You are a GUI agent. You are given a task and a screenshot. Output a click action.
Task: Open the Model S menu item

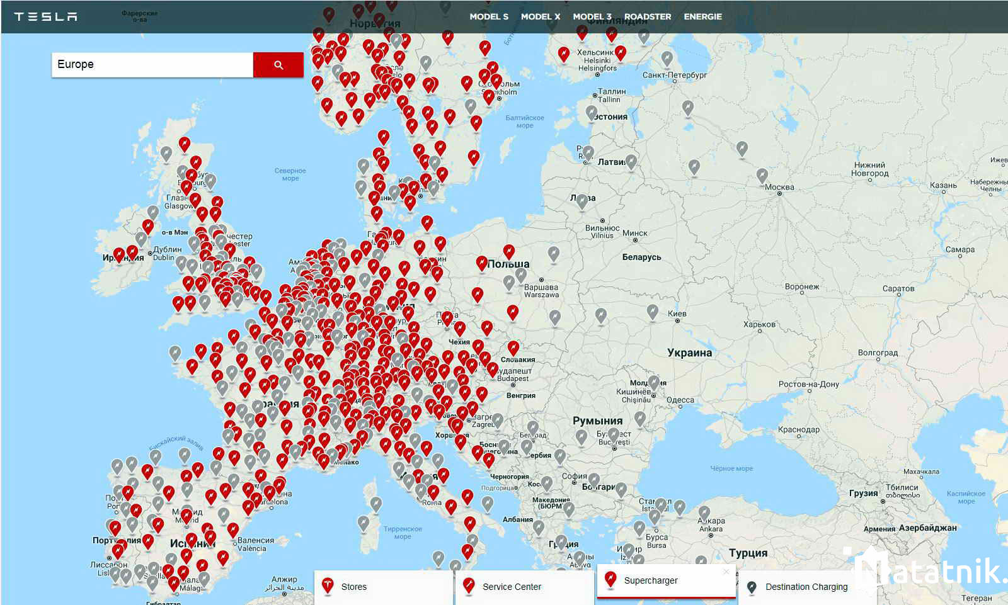point(488,16)
